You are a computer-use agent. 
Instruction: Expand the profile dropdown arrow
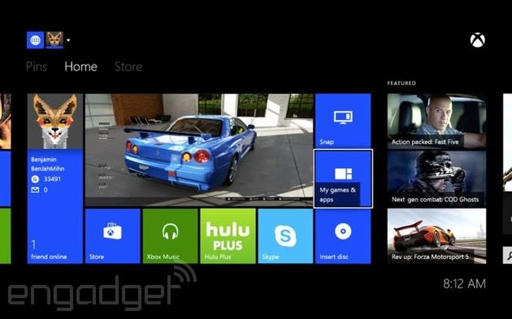tap(68, 40)
